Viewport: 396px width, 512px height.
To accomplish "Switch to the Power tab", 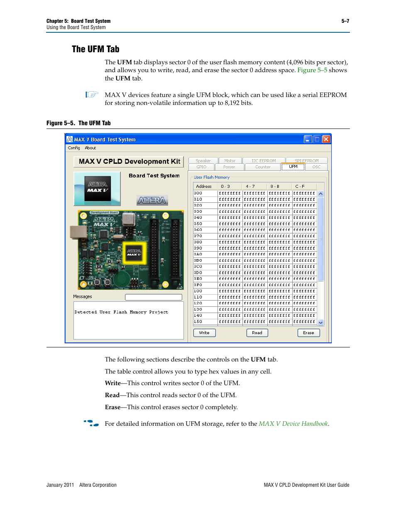I will [x=229, y=167].
